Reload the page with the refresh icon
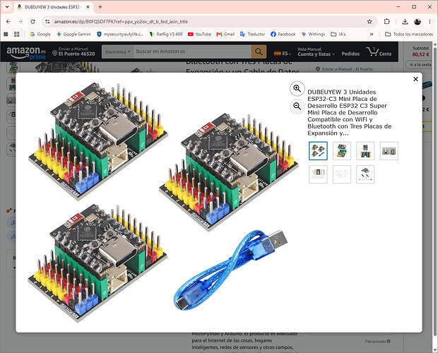 (x=33, y=21)
